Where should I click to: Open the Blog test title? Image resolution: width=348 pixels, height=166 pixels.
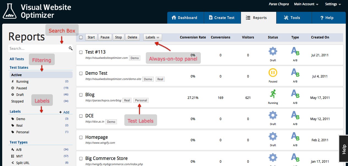pyautogui.click(x=90, y=95)
